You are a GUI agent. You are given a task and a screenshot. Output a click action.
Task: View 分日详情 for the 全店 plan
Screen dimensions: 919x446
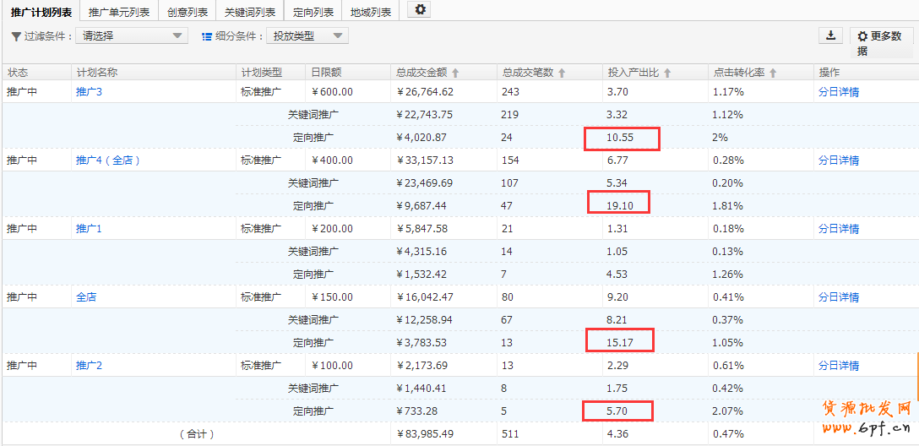coord(838,297)
